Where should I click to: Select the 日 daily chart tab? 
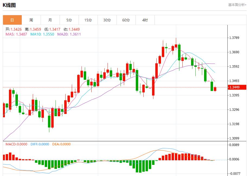coord(12,20)
